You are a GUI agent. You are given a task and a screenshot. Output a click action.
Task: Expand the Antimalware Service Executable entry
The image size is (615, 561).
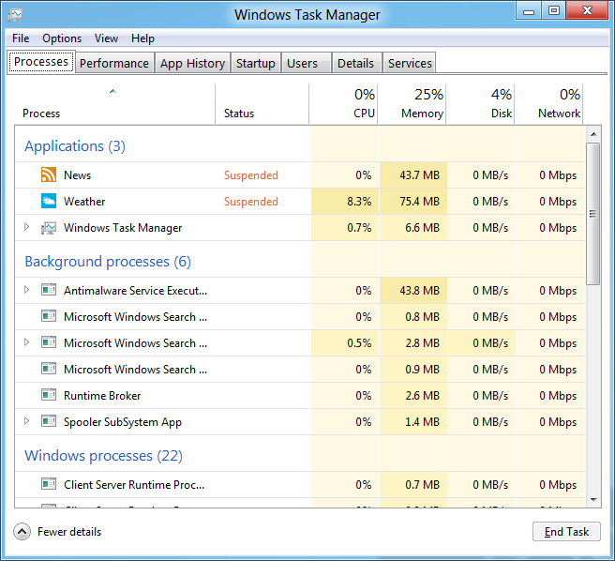[x=26, y=290]
